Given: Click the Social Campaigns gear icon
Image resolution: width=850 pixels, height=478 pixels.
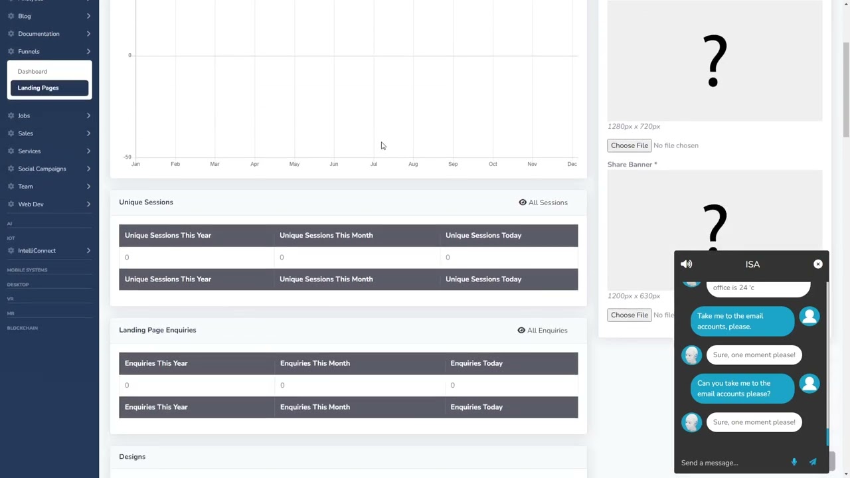Looking at the screenshot, I should tap(11, 169).
